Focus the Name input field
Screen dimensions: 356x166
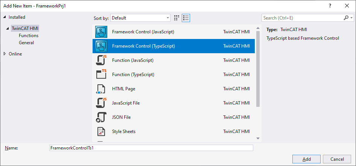(151, 148)
